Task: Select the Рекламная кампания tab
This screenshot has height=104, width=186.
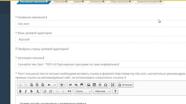Action: pyautogui.click(x=34, y=2)
